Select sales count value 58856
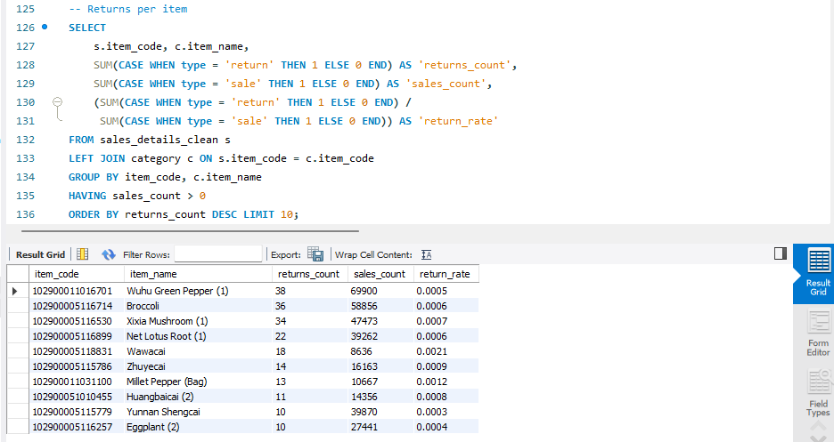This screenshot has height=442, width=834. pos(380,306)
